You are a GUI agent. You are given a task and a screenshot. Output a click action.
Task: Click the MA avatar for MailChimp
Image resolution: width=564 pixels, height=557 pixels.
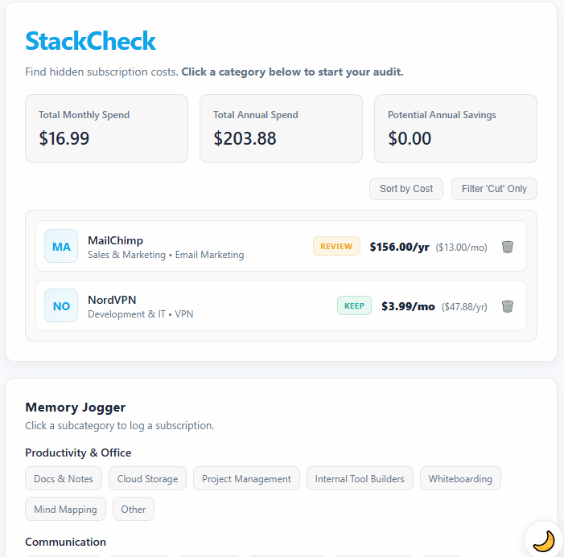pos(61,246)
